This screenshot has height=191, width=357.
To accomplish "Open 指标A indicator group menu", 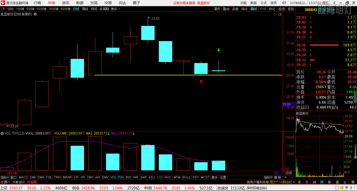I will pos(5,177).
